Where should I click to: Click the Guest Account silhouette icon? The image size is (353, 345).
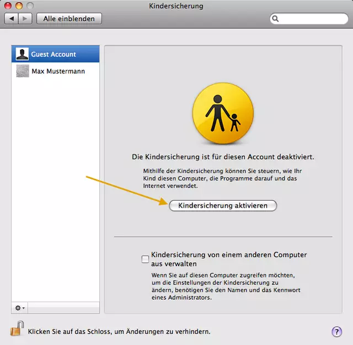(23, 54)
